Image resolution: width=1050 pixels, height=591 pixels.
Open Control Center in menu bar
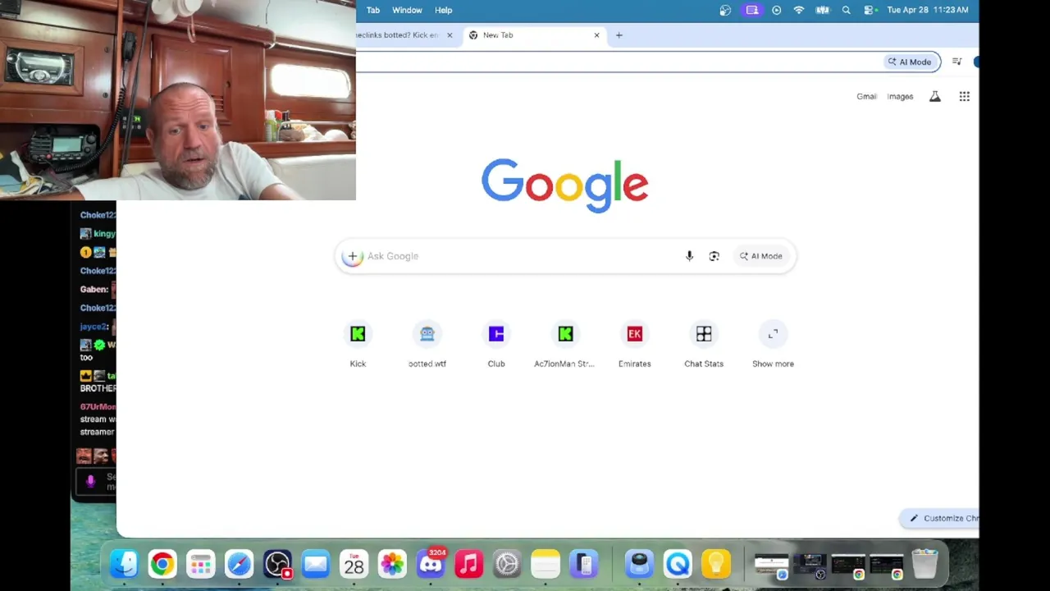[x=869, y=10]
